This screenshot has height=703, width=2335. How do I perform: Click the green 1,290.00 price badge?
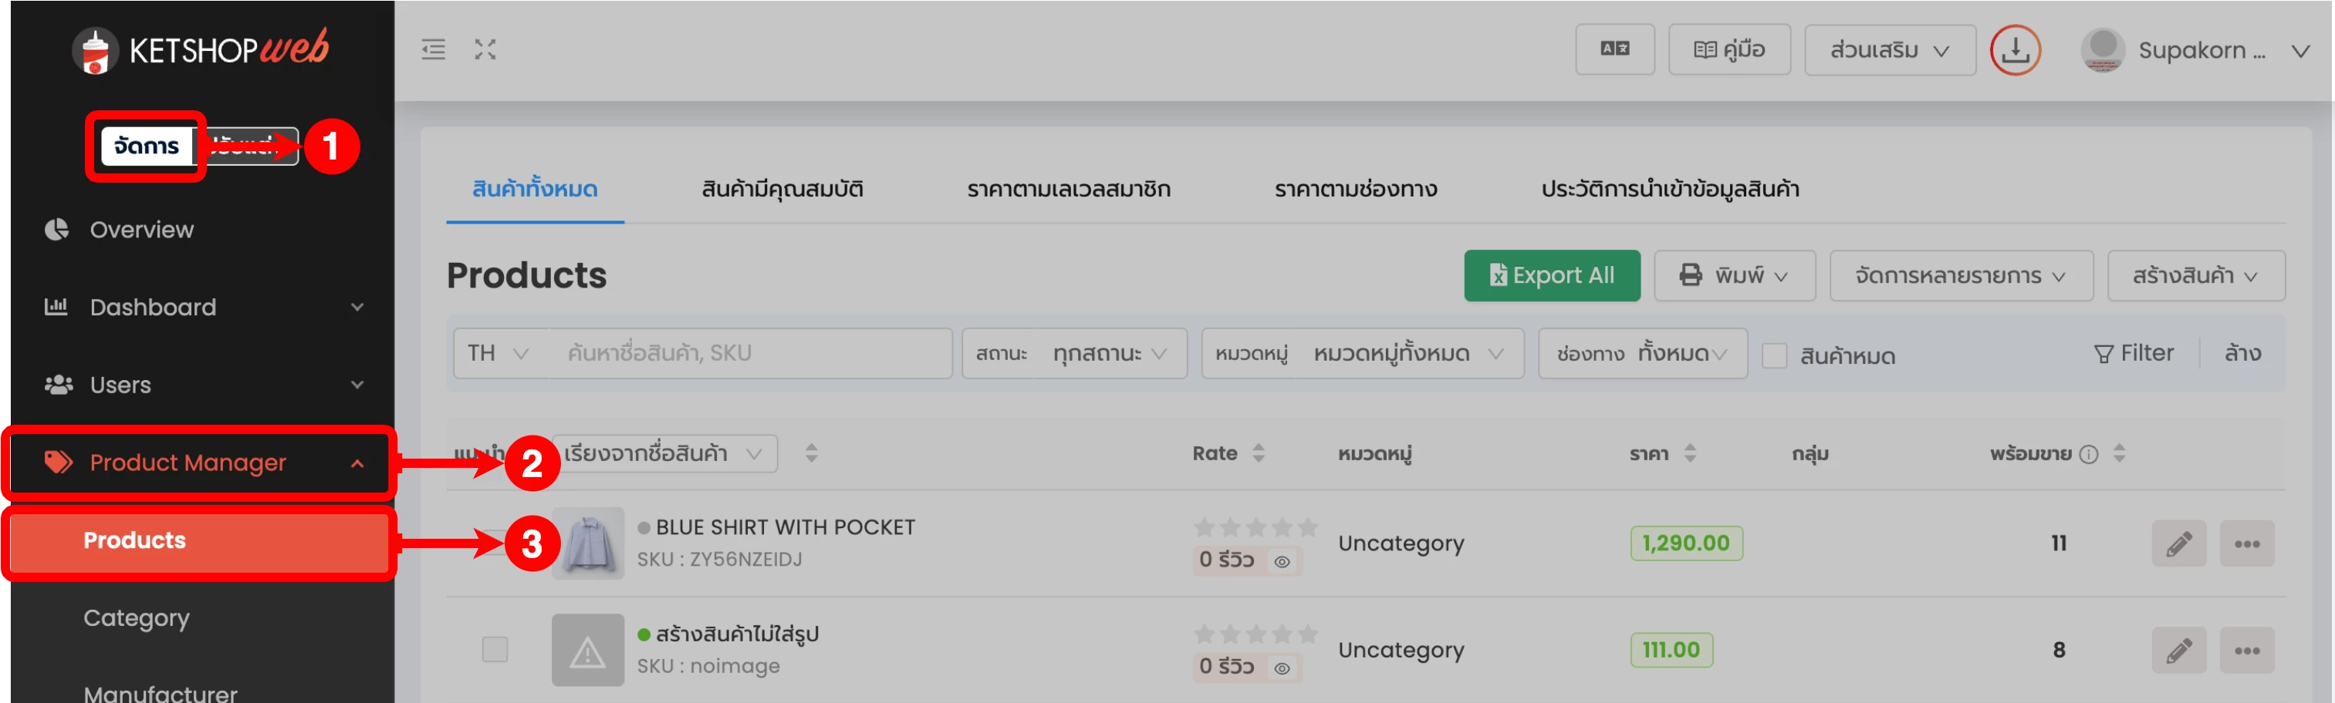pyautogui.click(x=1685, y=543)
